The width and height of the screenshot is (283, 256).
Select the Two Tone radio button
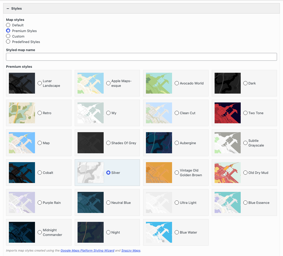pyautogui.click(x=245, y=113)
